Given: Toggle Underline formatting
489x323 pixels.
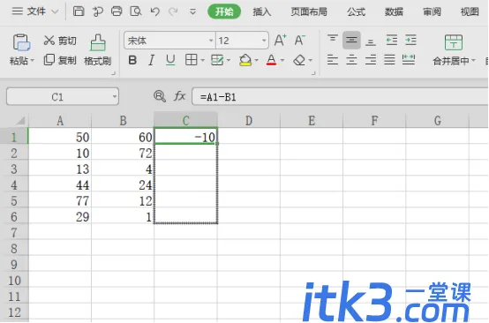Looking at the screenshot, I should [170, 60].
